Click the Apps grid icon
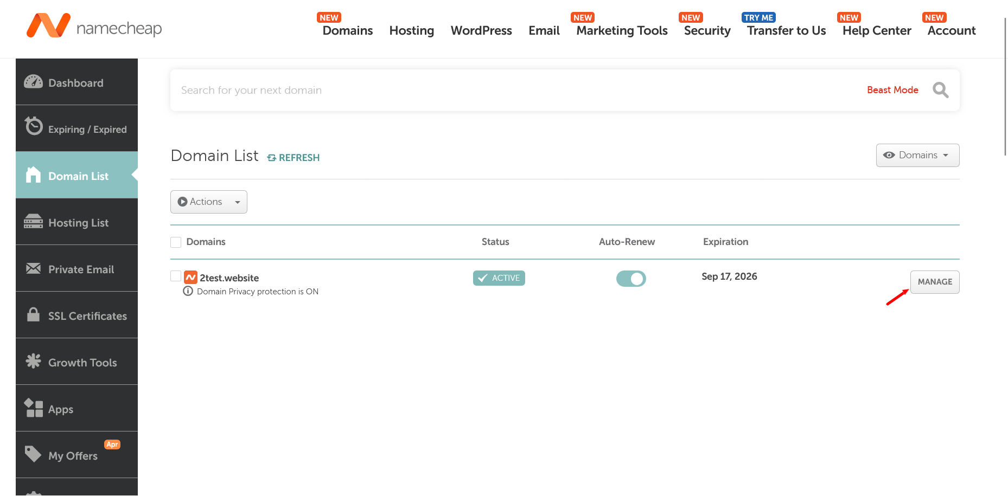1008x496 pixels. [x=33, y=408]
